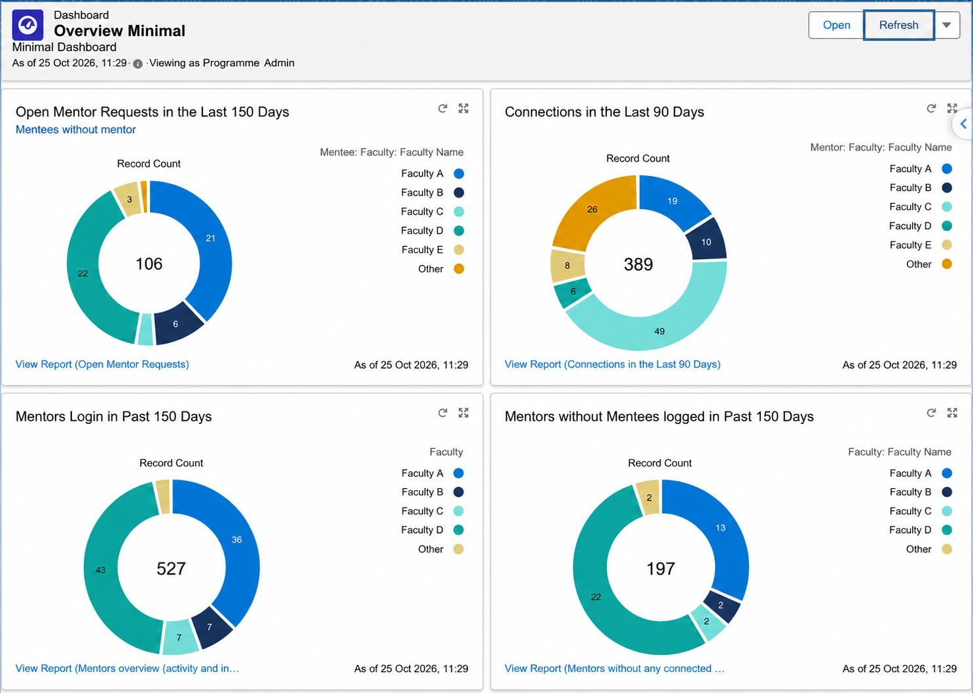Open View Report (Open Mentor Requests) link
The width and height of the screenshot is (973, 693).
click(x=102, y=364)
